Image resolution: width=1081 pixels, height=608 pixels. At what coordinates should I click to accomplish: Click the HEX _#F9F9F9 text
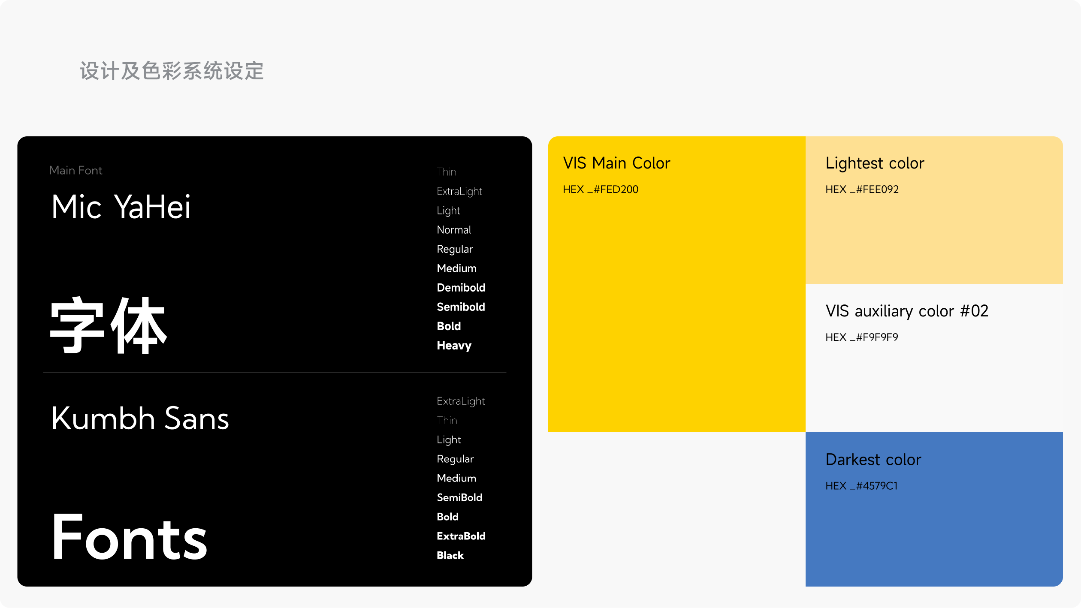(x=861, y=337)
